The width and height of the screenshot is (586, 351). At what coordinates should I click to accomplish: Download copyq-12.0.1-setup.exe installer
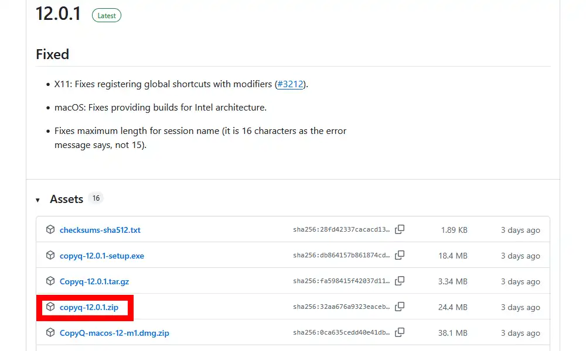[x=101, y=256]
